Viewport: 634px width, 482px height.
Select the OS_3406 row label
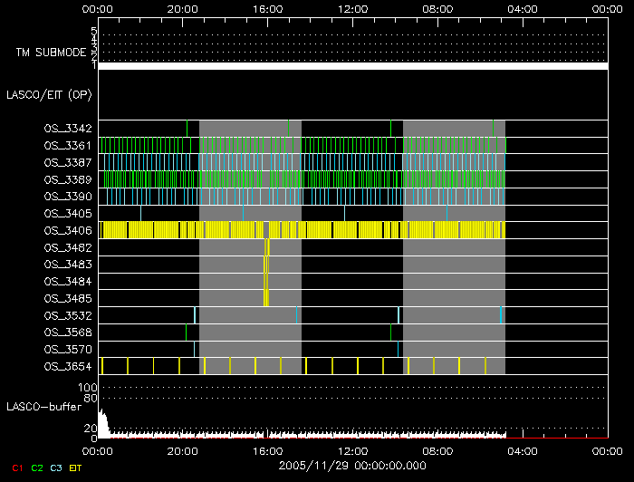(x=67, y=230)
